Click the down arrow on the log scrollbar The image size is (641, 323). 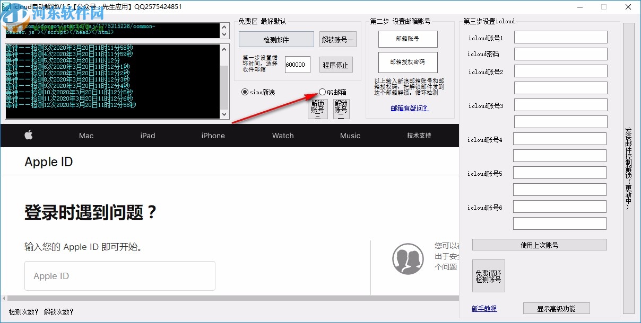tap(224, 115)
